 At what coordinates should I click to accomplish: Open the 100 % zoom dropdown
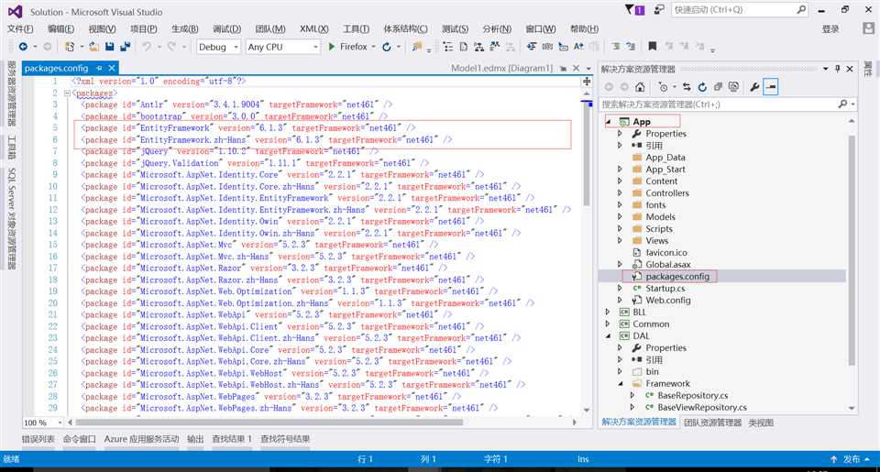(x=60, y=423)
